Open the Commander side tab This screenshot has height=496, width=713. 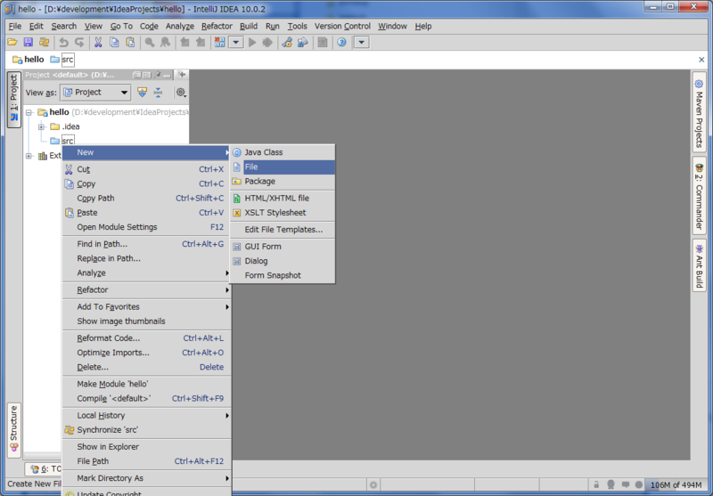click(x=699, y=196)
